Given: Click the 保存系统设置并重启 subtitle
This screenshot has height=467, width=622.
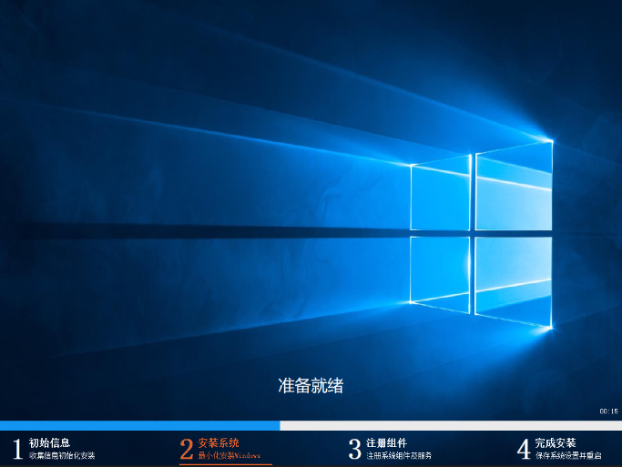Looking at the screenshot, I should click(x=568, y=455).
